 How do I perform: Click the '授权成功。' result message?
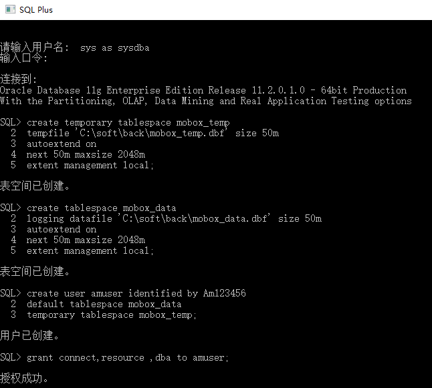click(25, 379)
